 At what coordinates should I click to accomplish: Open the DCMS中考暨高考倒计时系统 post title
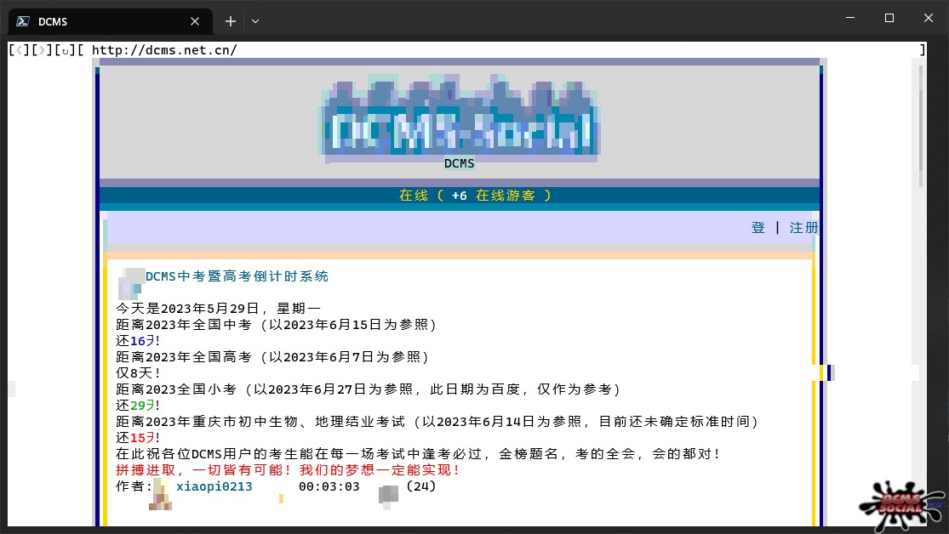click(x=237, y=276)
